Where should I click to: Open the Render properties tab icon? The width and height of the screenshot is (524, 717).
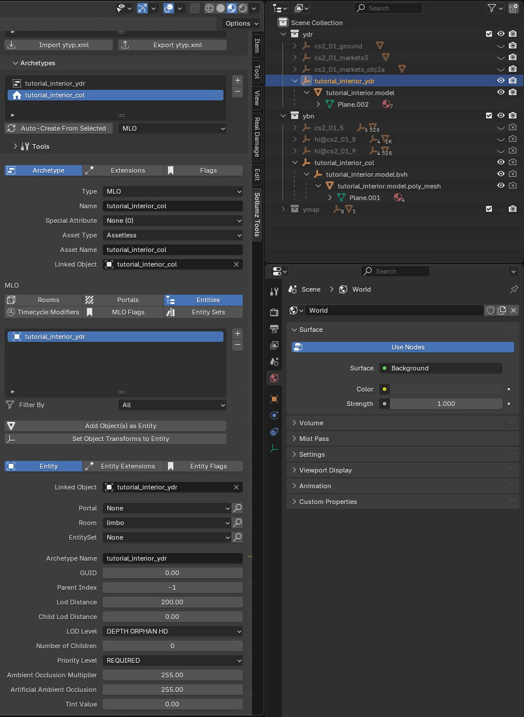pos(274,312)
